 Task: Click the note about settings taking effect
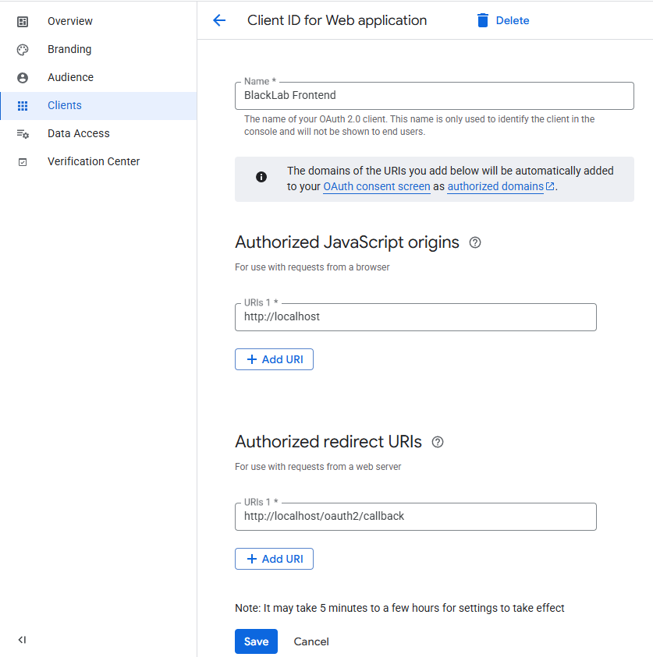(399, 608)
